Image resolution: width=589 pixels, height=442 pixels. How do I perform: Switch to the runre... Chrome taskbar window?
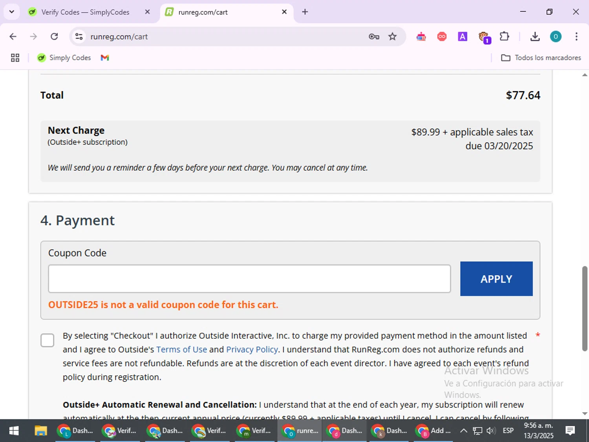click(300, 431)
